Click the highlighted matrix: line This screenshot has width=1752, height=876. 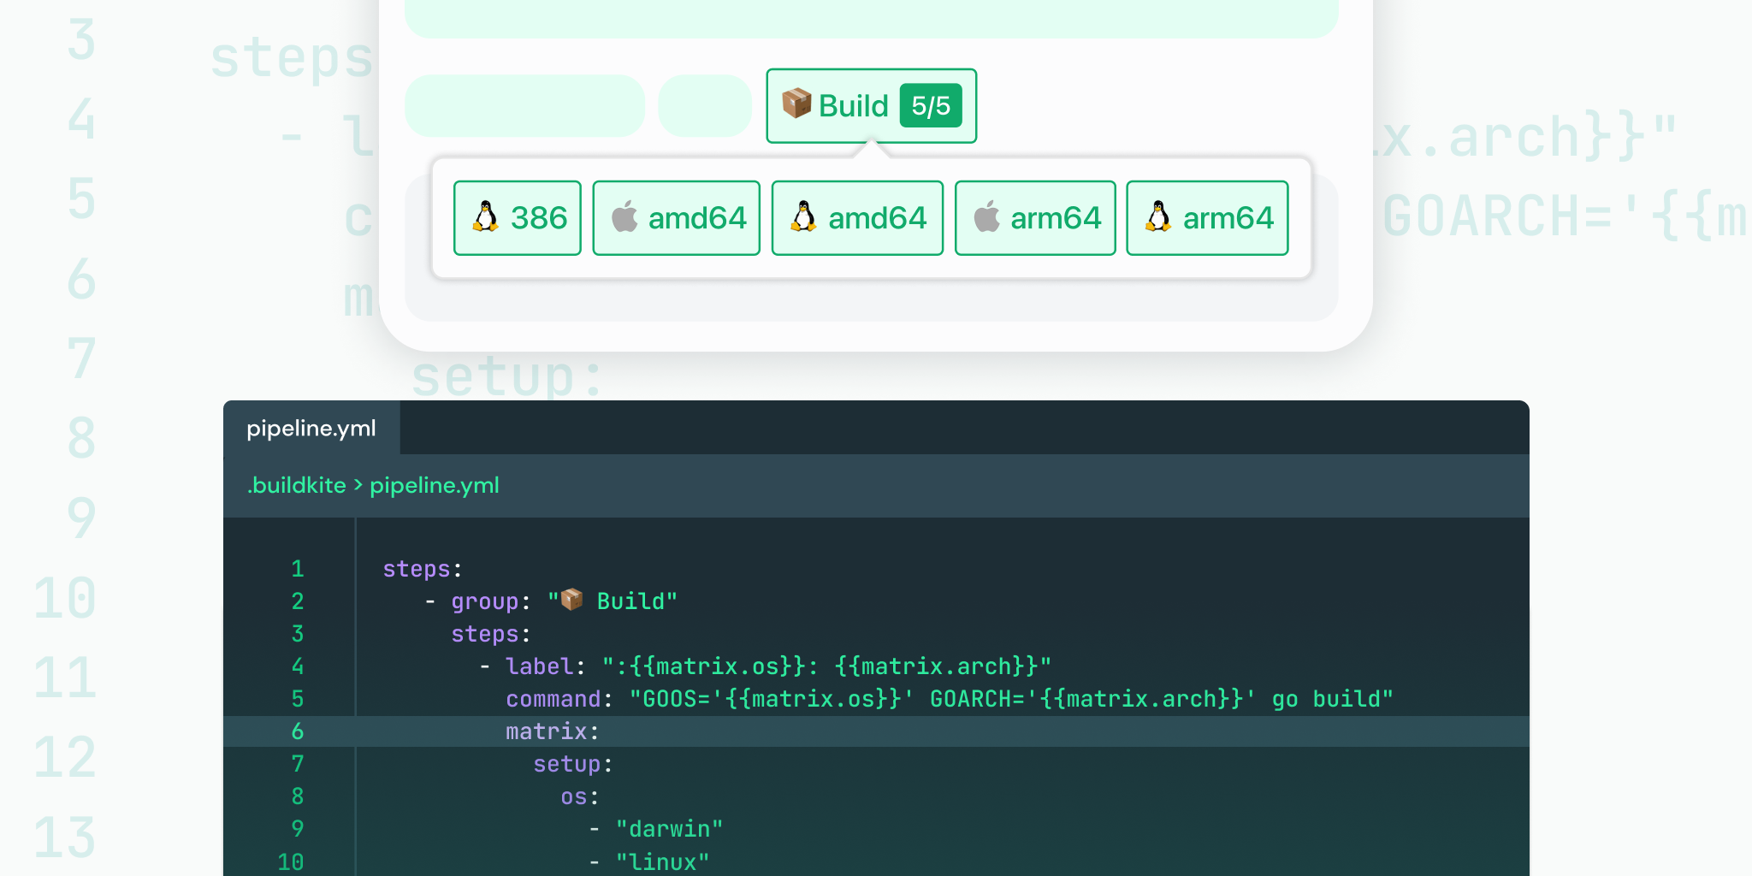point(876,731)
